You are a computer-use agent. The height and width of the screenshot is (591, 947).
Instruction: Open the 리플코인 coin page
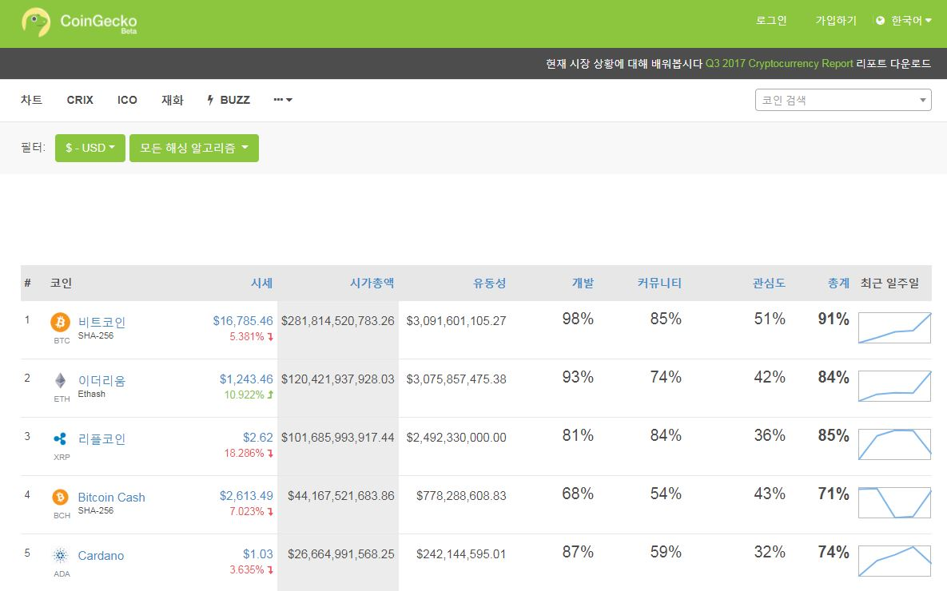coord(101,439)
